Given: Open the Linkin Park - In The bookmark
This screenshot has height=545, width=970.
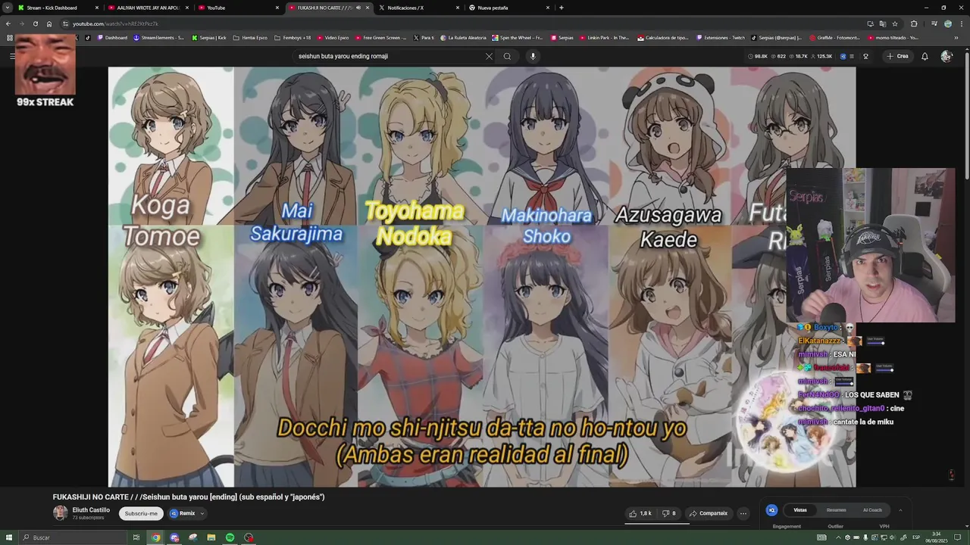Looking at the screenshot, I should [605, 37].
